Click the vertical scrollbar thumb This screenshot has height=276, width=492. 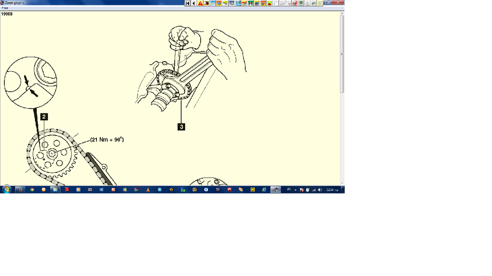342,54
